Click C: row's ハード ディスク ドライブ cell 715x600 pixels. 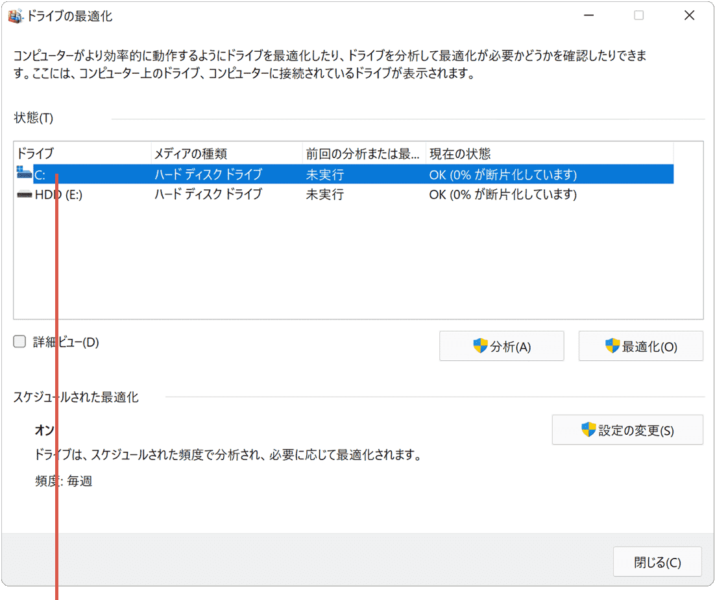tap(208, 174)
